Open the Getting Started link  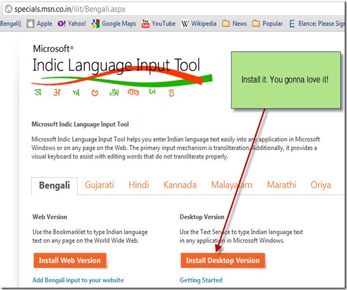tap(201, 280)
